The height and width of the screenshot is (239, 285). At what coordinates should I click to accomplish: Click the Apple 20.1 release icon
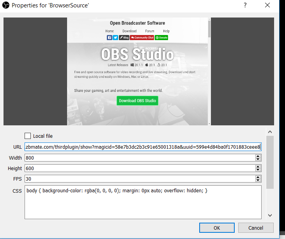(147, 65)
